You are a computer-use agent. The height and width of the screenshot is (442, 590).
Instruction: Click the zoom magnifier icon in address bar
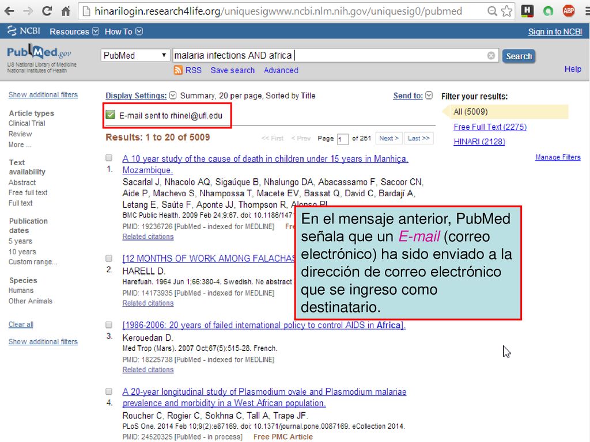(x=492, y=12)
